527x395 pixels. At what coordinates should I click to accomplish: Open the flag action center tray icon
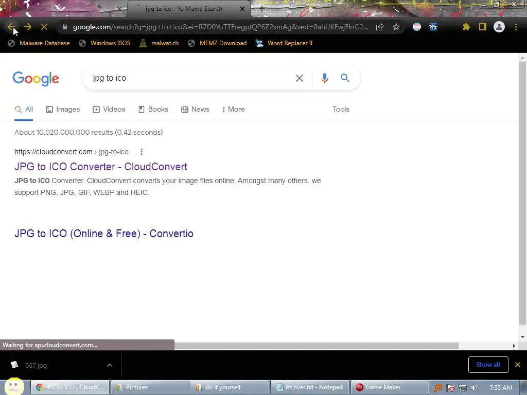(450, 388)
